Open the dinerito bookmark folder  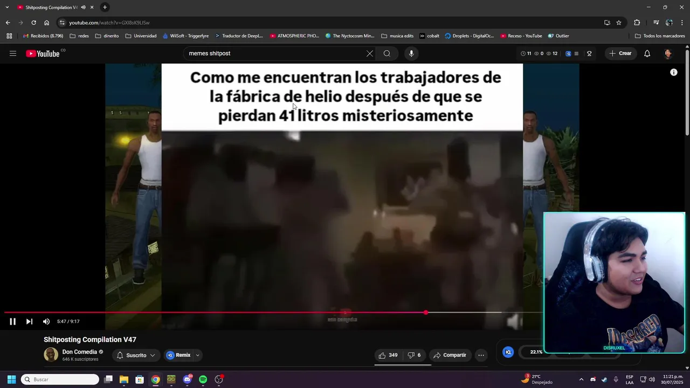(107, 36)
